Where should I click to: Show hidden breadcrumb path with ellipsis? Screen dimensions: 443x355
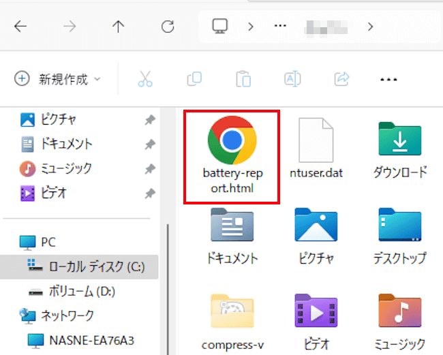click(280, 26)
